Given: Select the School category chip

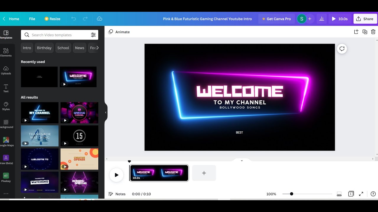Looking at the screenshot, I should 63,48.
